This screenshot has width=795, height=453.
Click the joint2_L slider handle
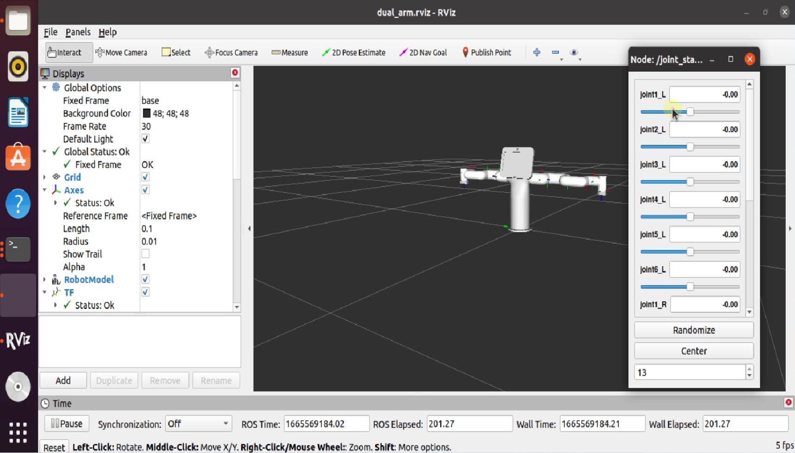[690, 147]
